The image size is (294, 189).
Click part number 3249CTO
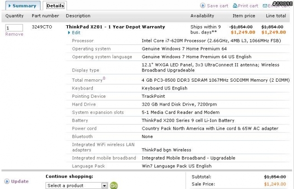pos(42,27)
